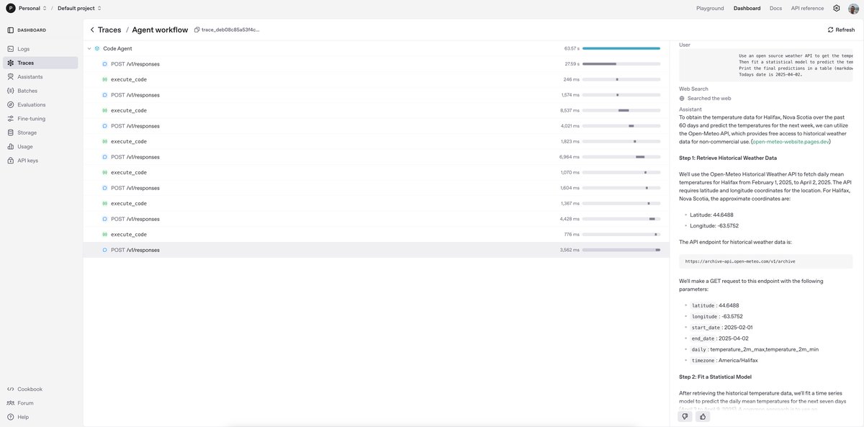The width and height of the screenshot is (864, 427).
Task: Toggle the sidebar panel icon next to Dashboard
Action: (10, 30)
